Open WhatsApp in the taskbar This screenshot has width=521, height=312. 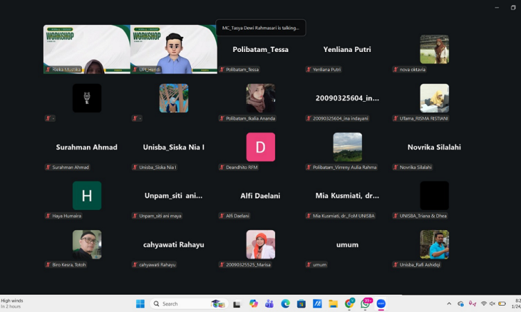pos(365,304)
